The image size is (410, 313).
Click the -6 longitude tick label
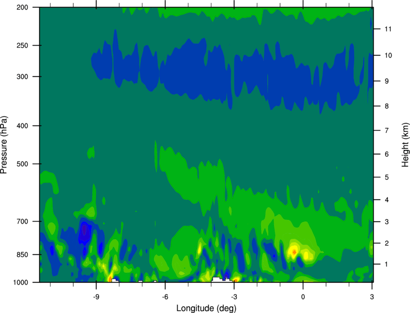165,297
